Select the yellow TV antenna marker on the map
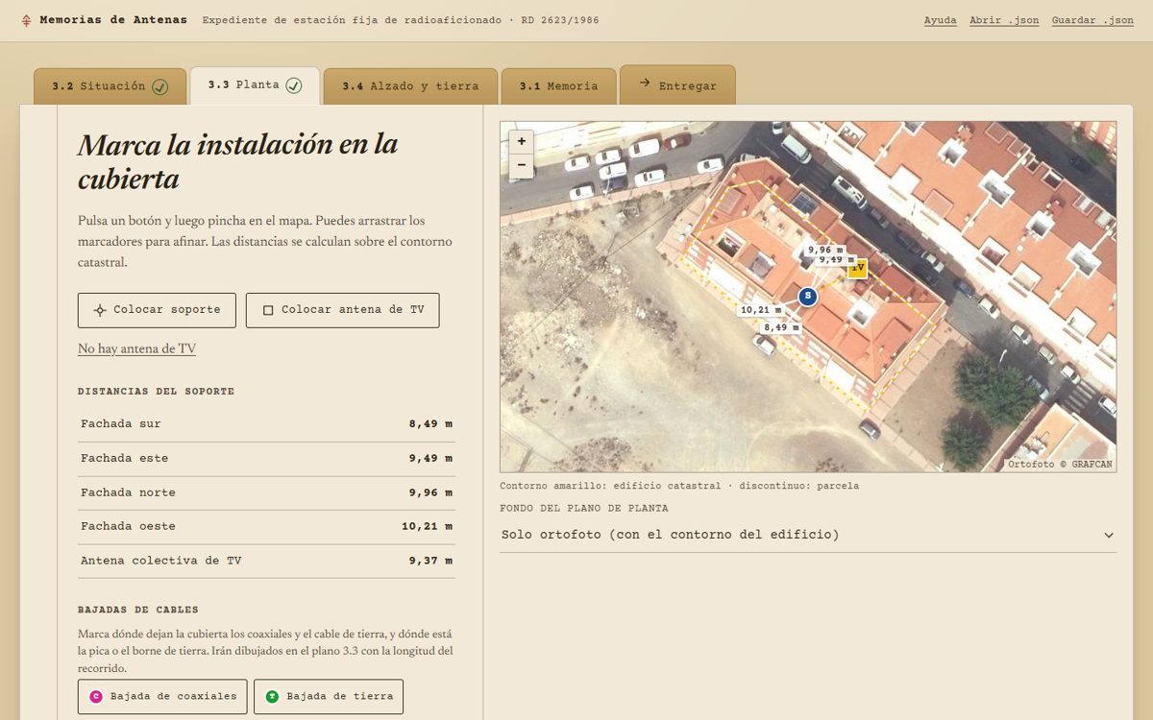Viewport: 1153px width, 720px height. (x=857, y=269)
